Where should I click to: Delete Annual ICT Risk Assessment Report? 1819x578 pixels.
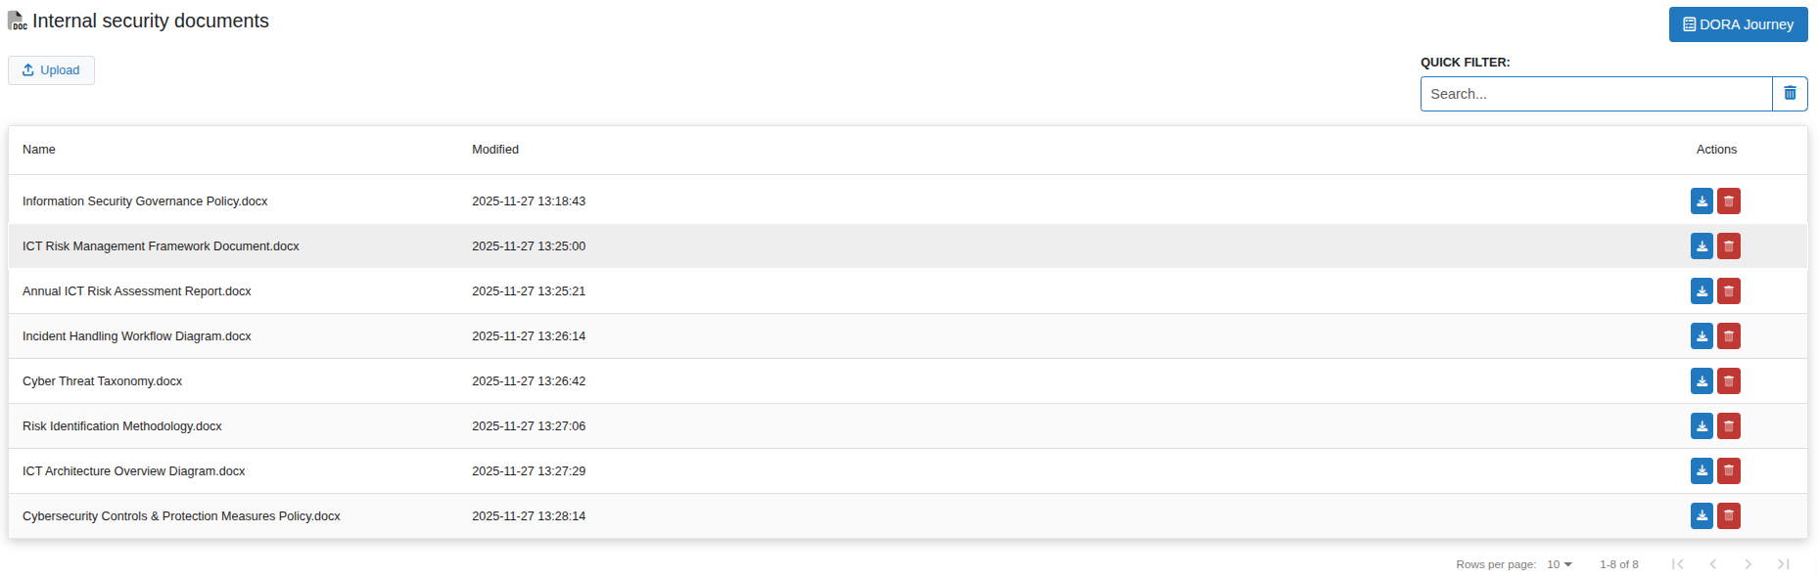[1729, 291]
